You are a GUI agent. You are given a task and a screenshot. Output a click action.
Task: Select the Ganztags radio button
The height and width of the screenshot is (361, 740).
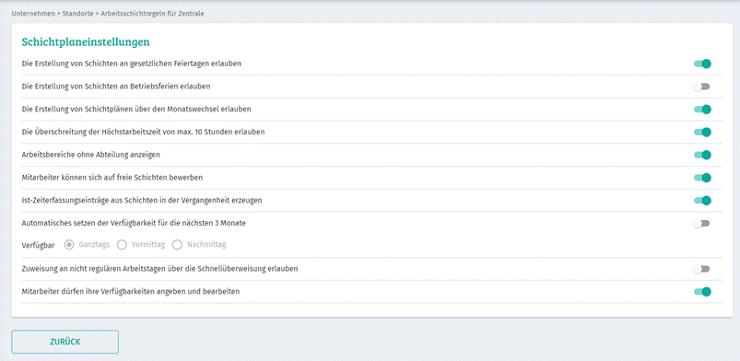[x=69, y=244]
